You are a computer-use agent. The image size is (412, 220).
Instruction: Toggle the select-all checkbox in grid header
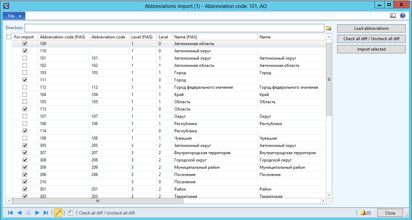[9, 37]
